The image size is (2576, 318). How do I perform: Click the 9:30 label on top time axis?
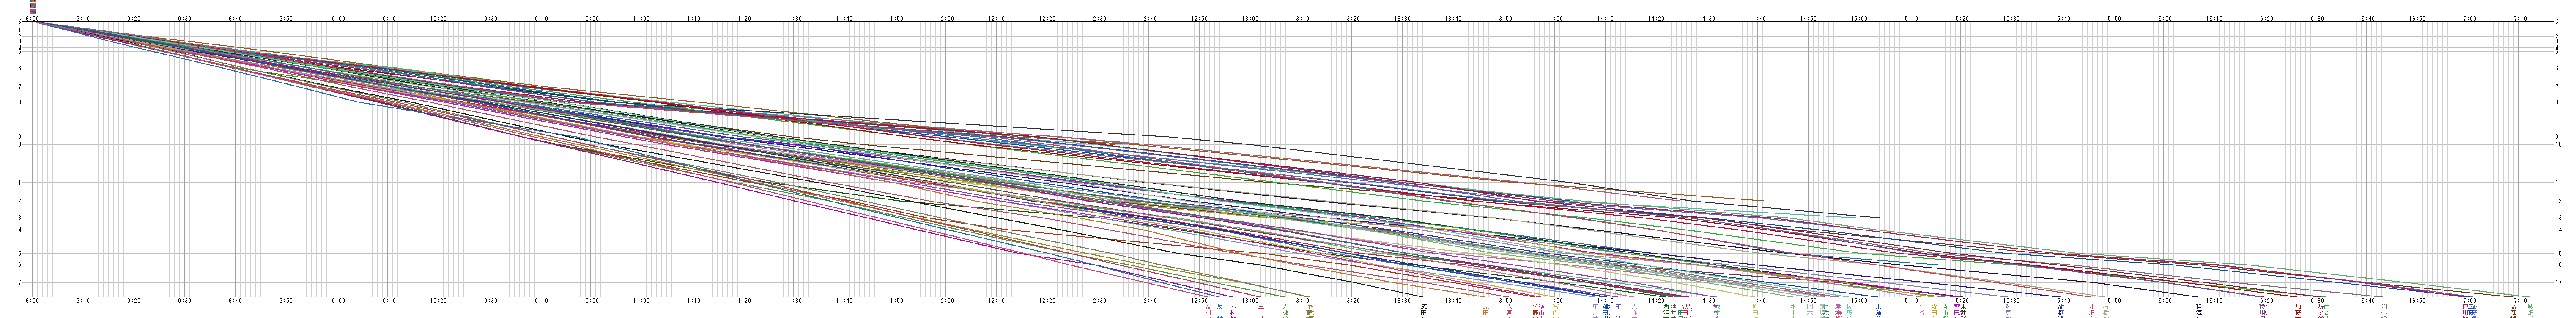[x=185, y=18]
